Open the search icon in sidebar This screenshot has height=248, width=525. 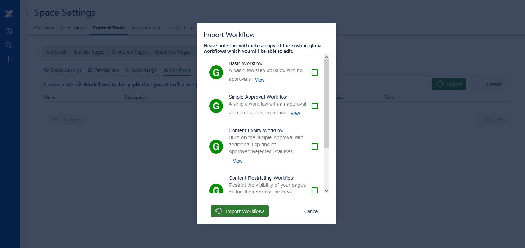9,45
